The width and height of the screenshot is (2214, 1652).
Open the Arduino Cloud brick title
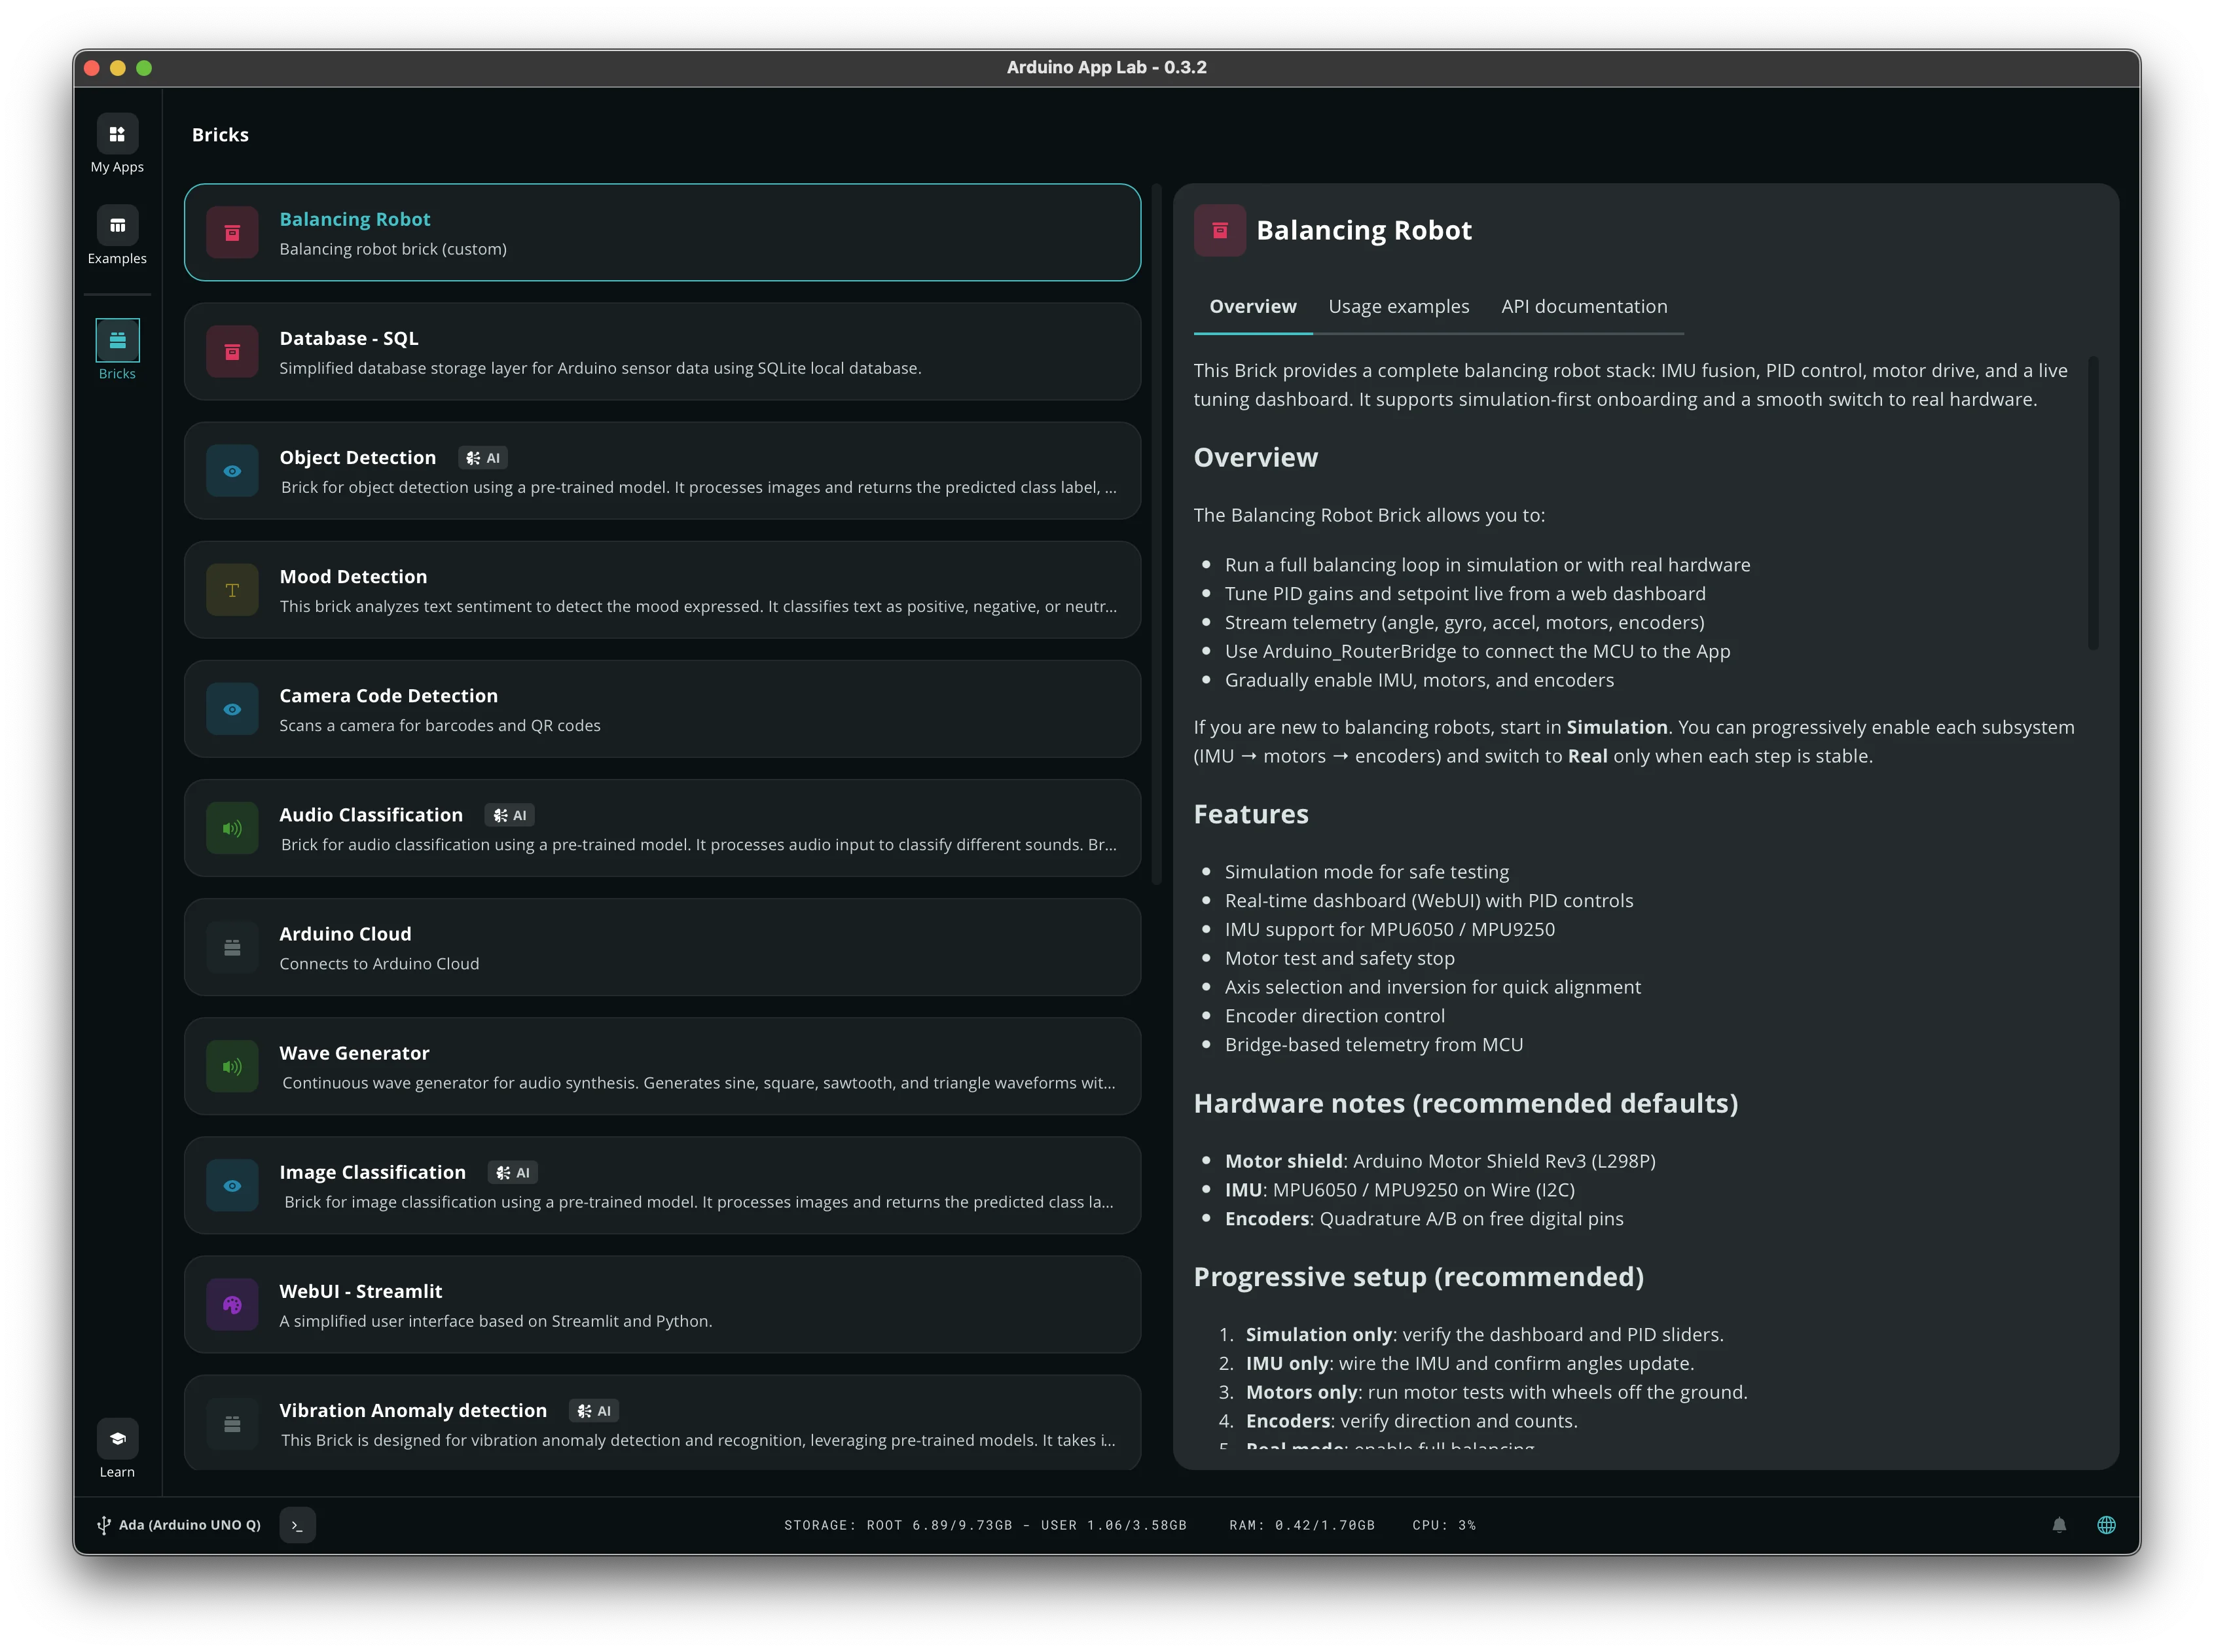coord(345,933)
